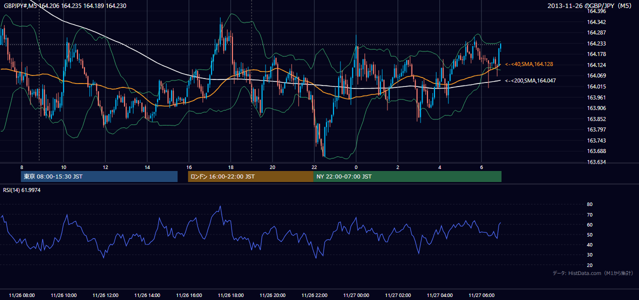Click the RSI scale value 60
639x300 pixels.
(x=589, y=224)
